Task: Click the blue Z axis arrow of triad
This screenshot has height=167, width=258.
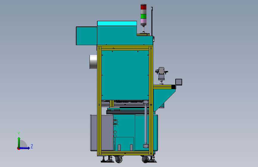Action: 25,148
